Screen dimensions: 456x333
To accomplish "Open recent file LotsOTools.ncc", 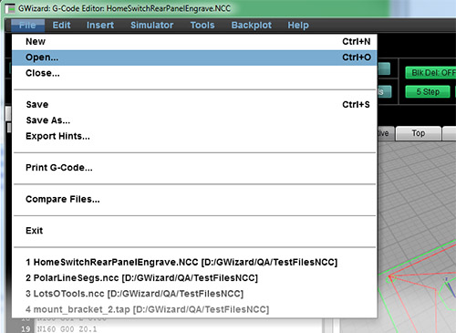I will pyautogui.click(x=194, y=294).
